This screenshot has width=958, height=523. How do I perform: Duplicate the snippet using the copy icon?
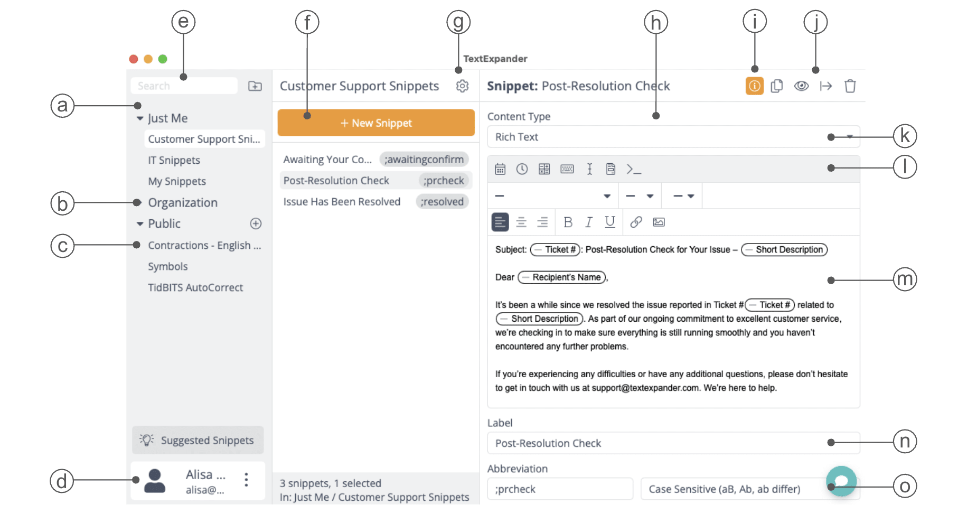[x=776, y=86]
